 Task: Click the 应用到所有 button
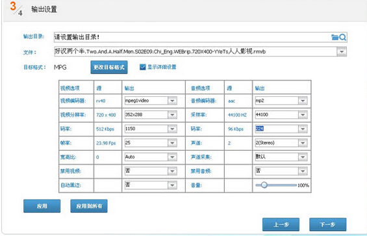point(89,206)
